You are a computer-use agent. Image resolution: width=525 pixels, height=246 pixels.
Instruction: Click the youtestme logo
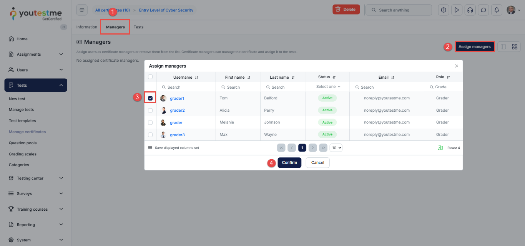35,14
